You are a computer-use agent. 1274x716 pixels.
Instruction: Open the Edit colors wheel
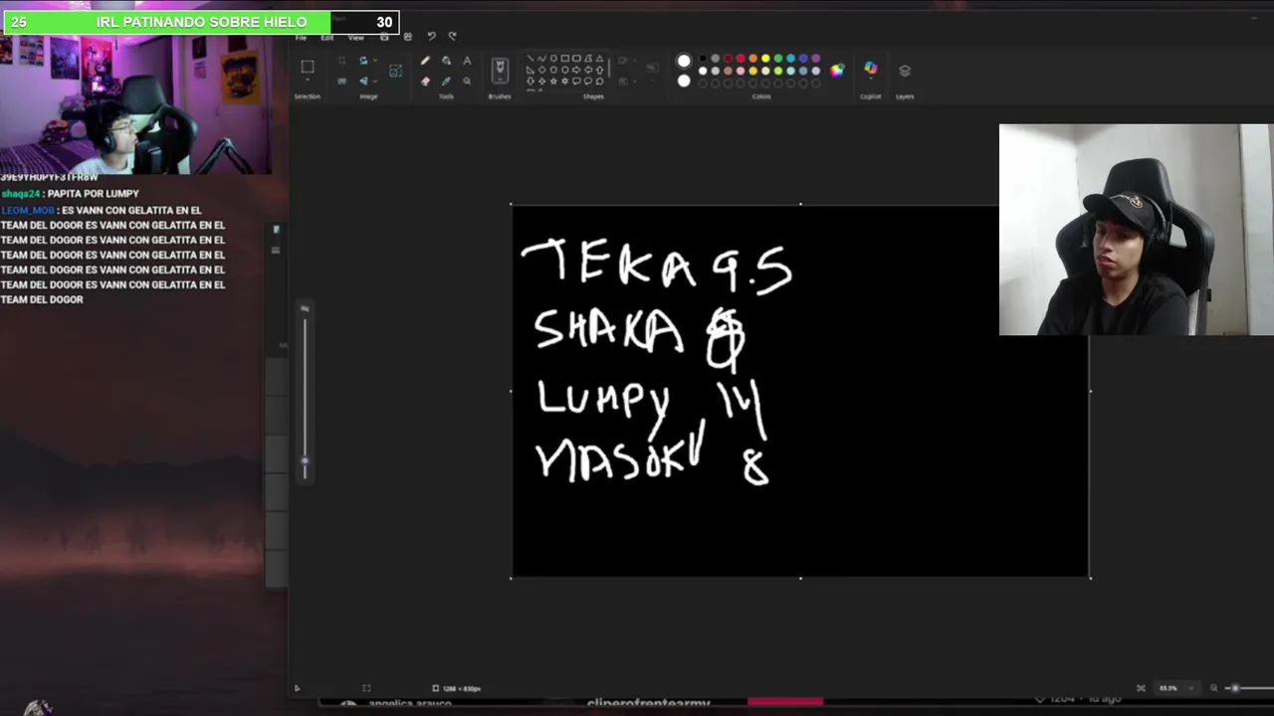836,71
